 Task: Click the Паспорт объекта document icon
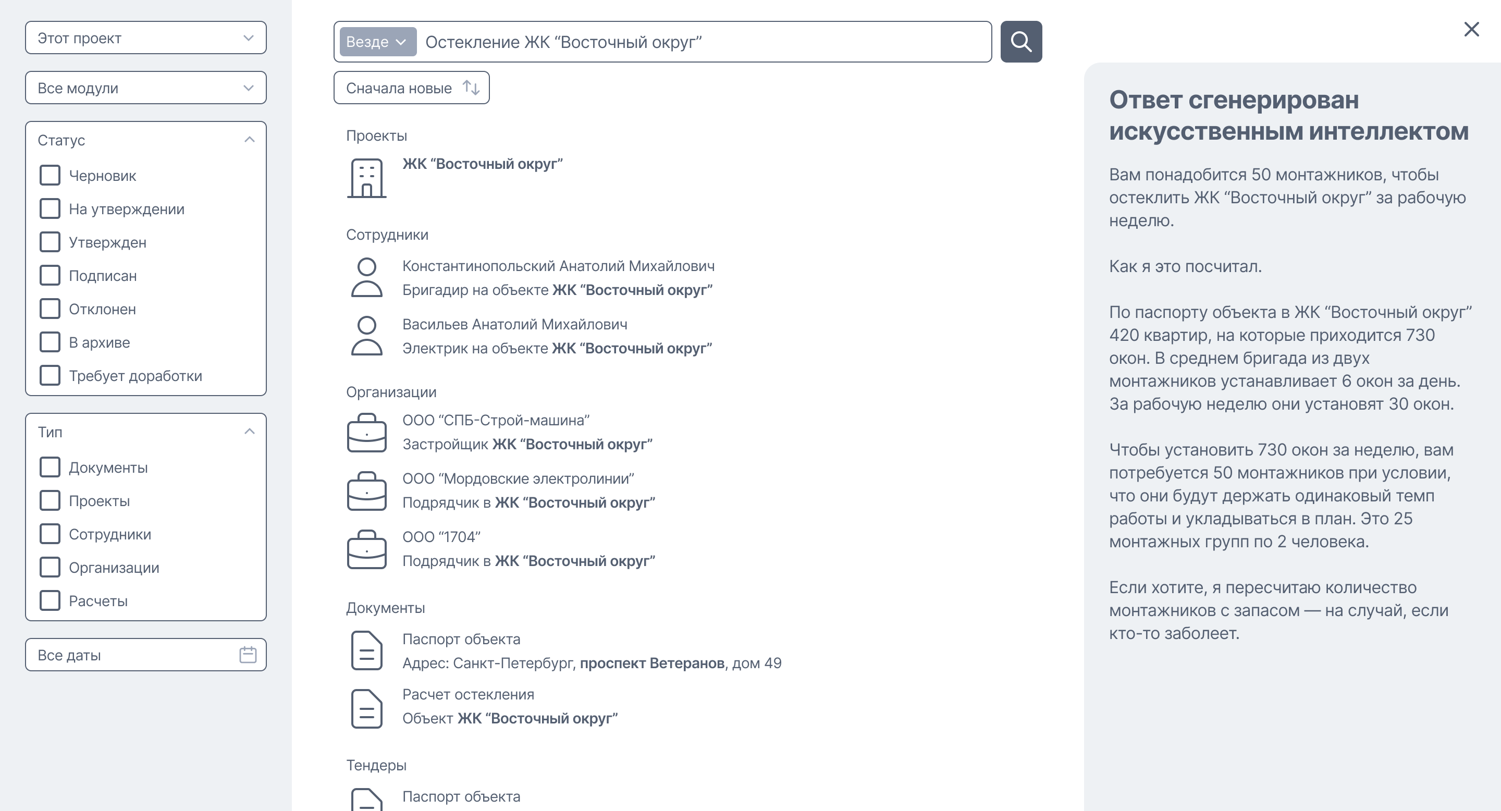coord(366,650)
